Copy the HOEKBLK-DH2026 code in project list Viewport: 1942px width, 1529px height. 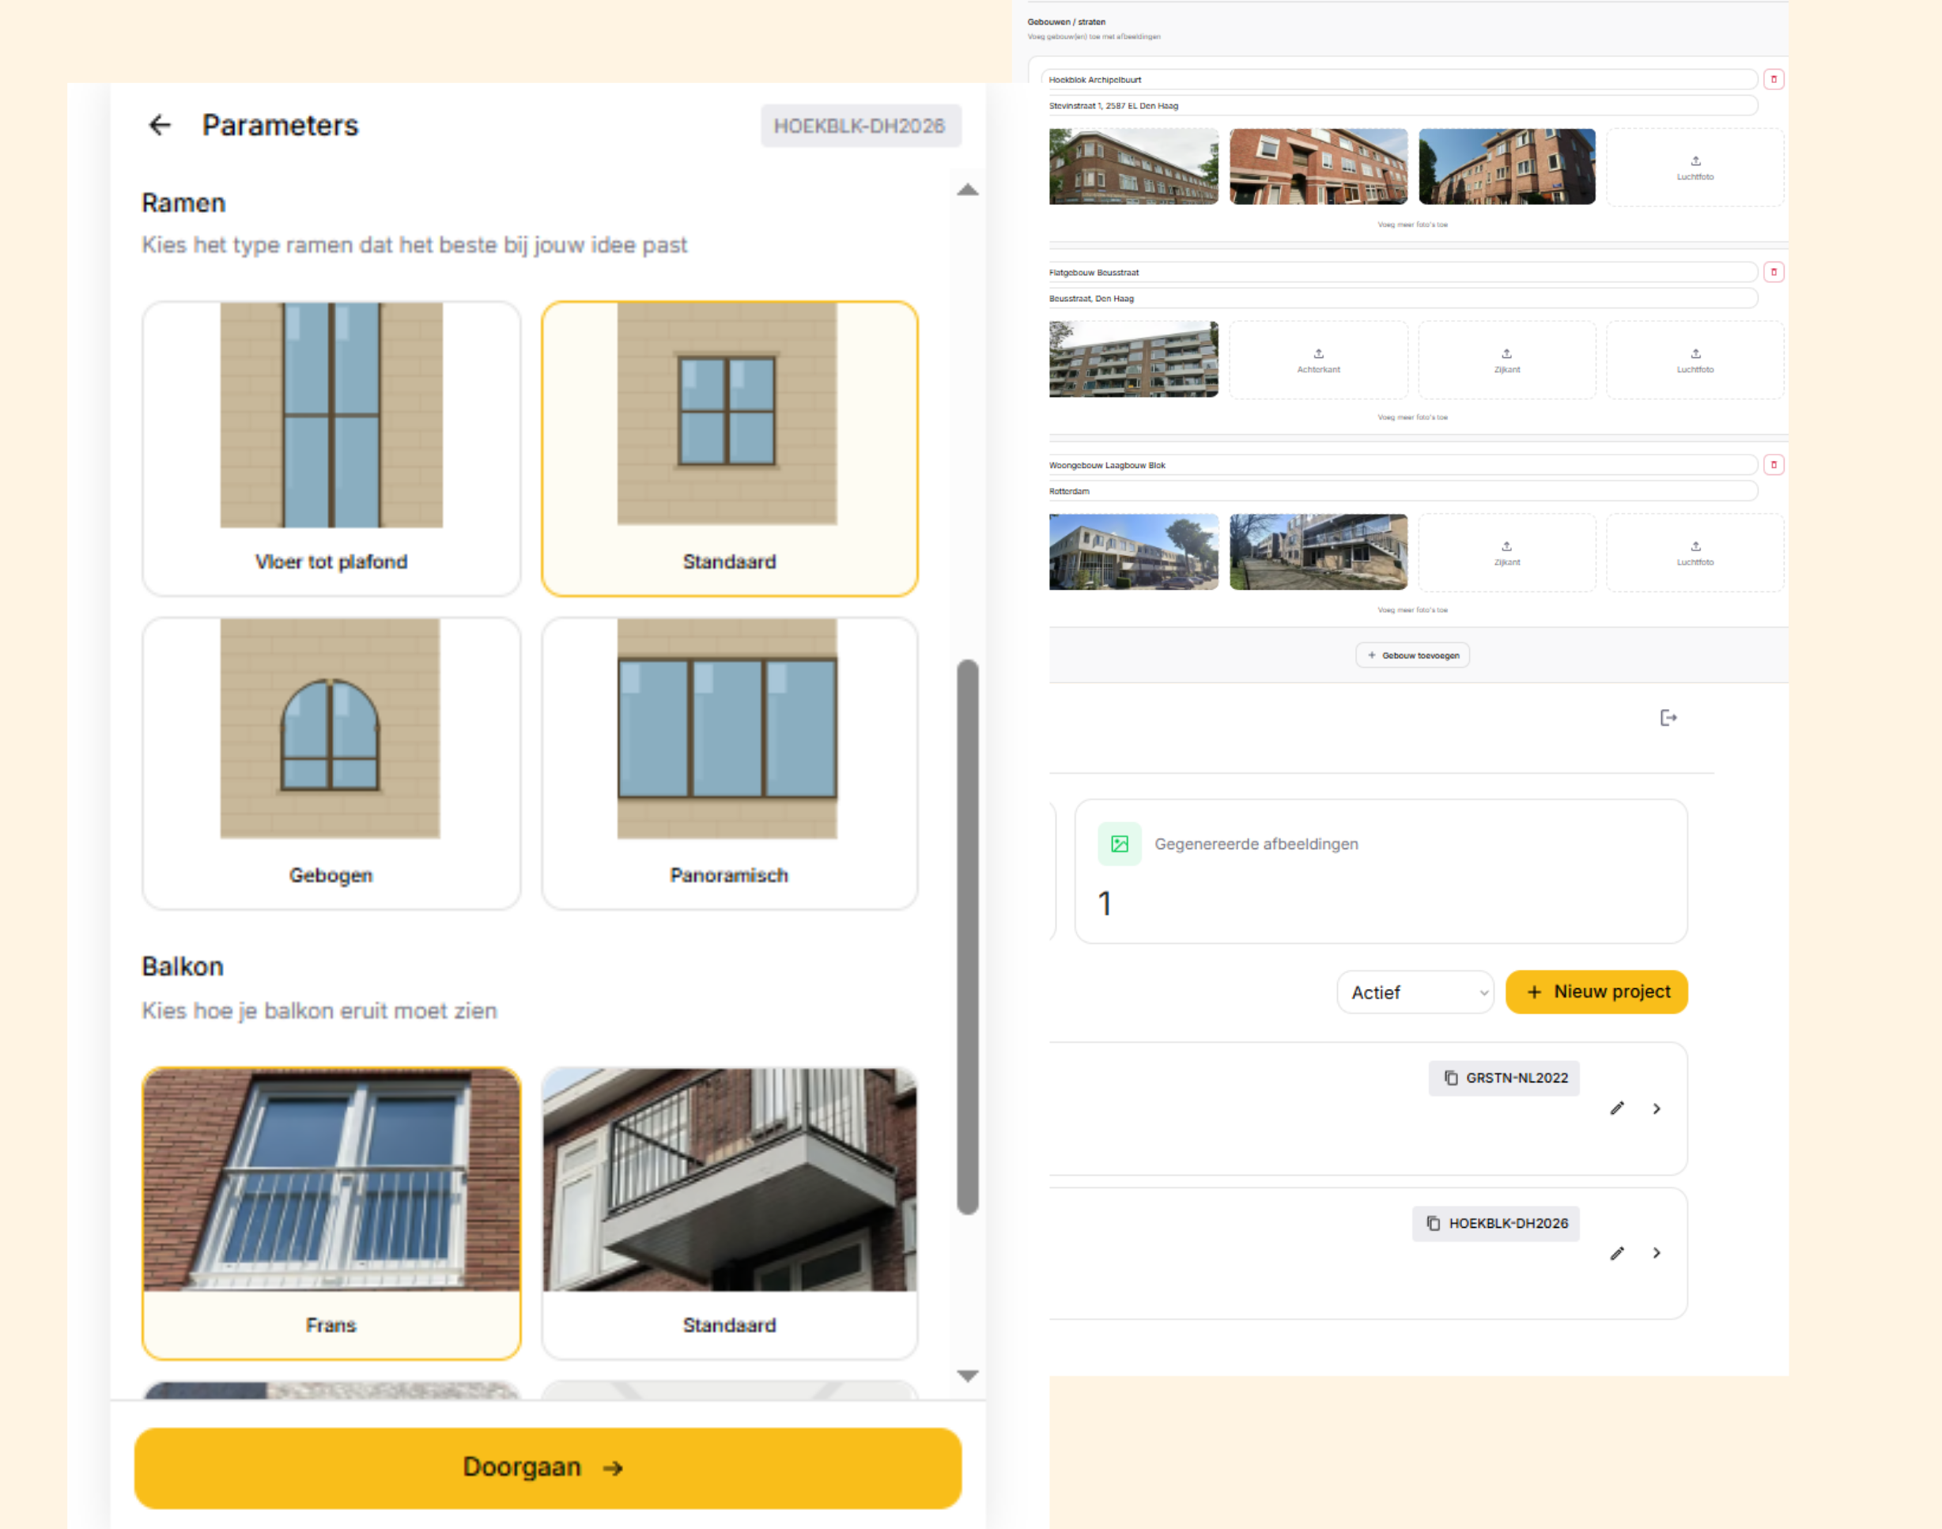point(1495,1224)
